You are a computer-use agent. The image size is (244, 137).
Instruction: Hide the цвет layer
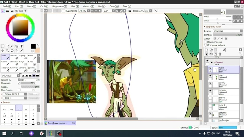point(210,76)
